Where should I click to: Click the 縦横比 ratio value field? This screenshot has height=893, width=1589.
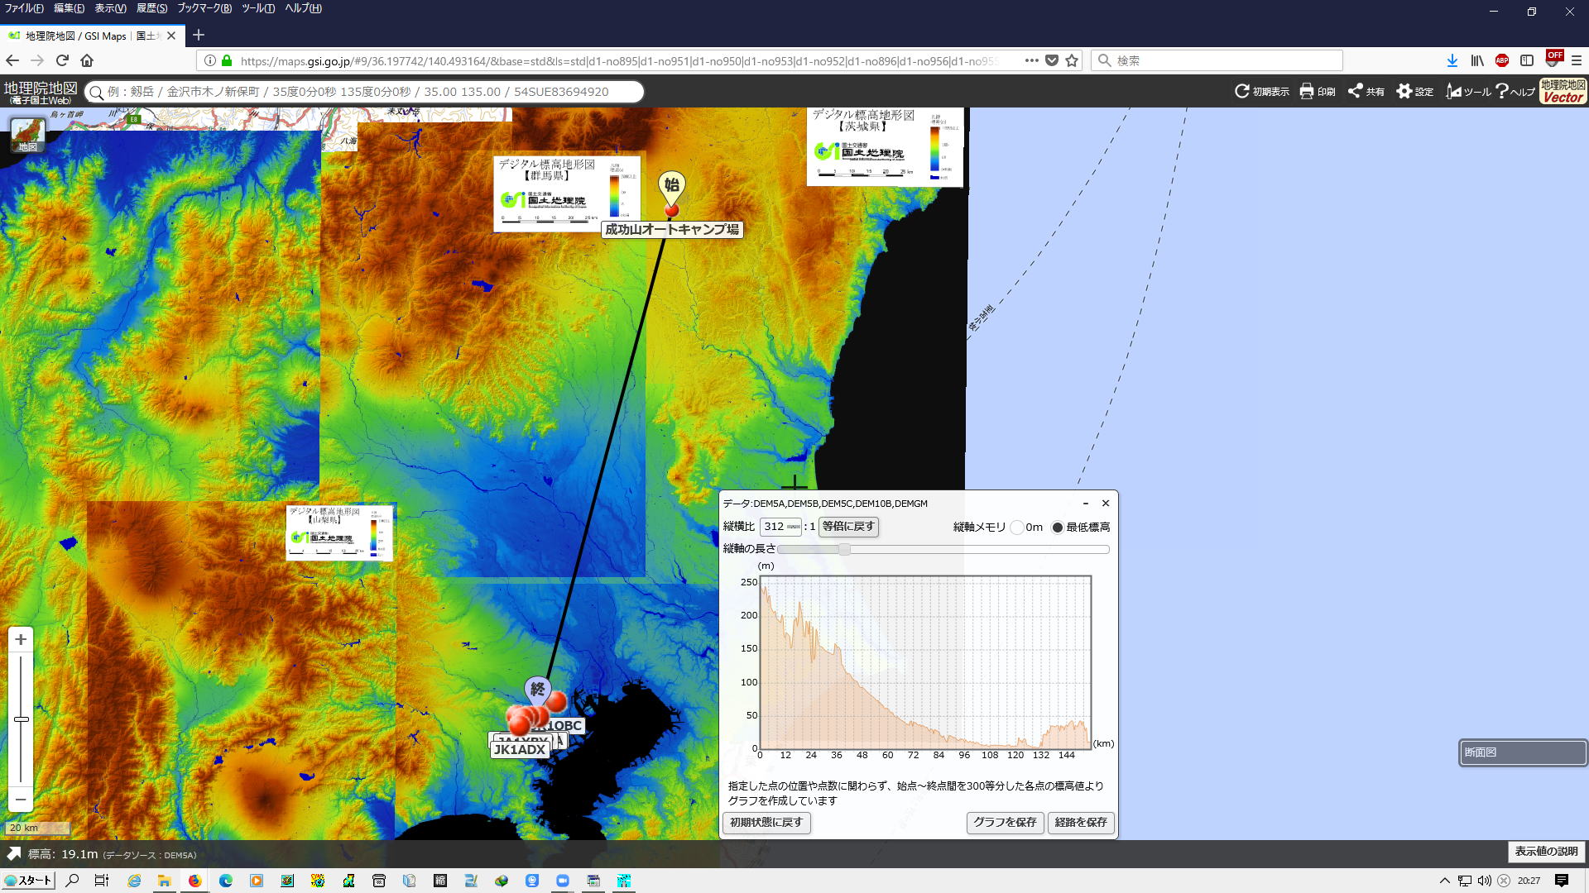tap(781, 527)
